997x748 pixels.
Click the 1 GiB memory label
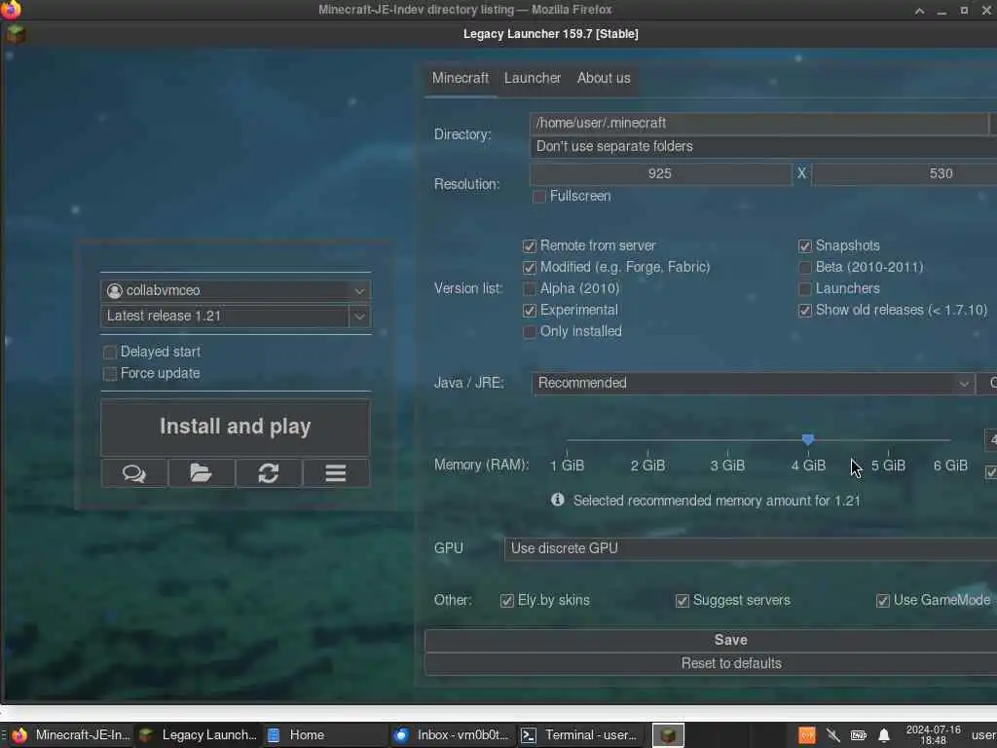click(x=568, y=467)
